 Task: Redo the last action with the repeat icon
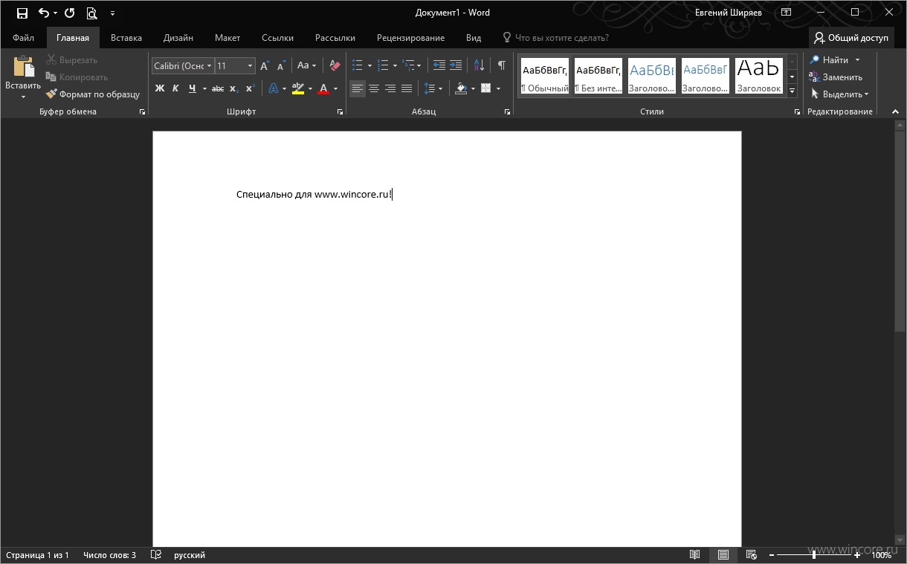pyautogui.click(x=70, y=13)
